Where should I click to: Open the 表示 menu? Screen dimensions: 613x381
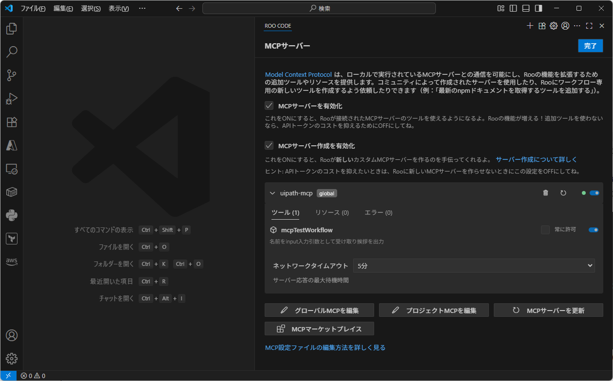click(119, 8)
